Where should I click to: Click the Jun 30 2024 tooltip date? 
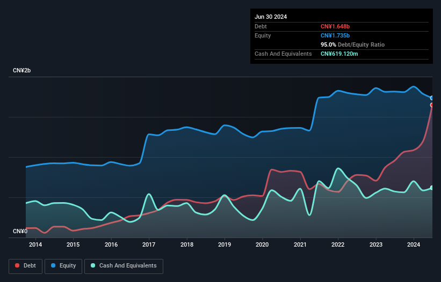click(271, 17)
